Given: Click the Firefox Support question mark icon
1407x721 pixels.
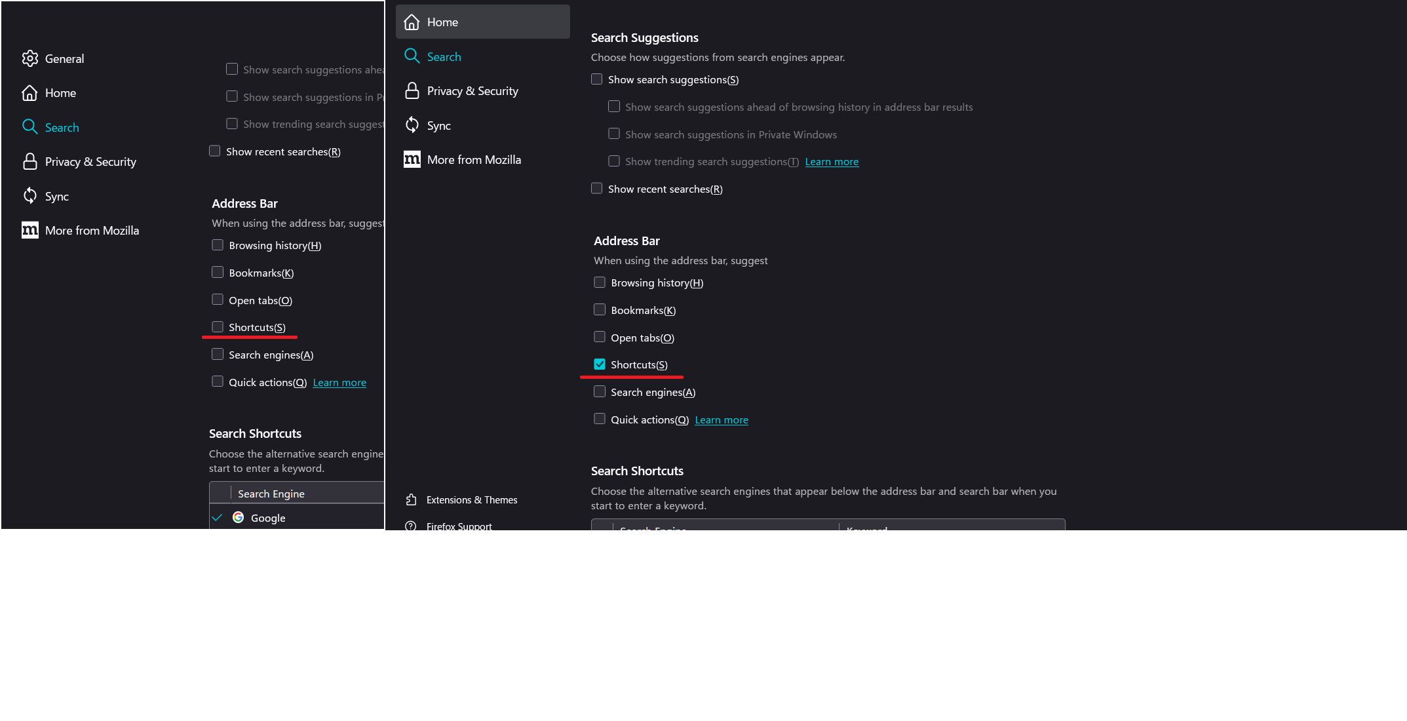Looking at the screenshot, I should tap(411, 526).
